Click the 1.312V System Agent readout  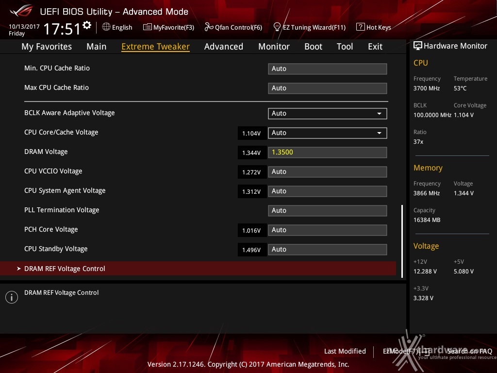(x=252, y=191)
